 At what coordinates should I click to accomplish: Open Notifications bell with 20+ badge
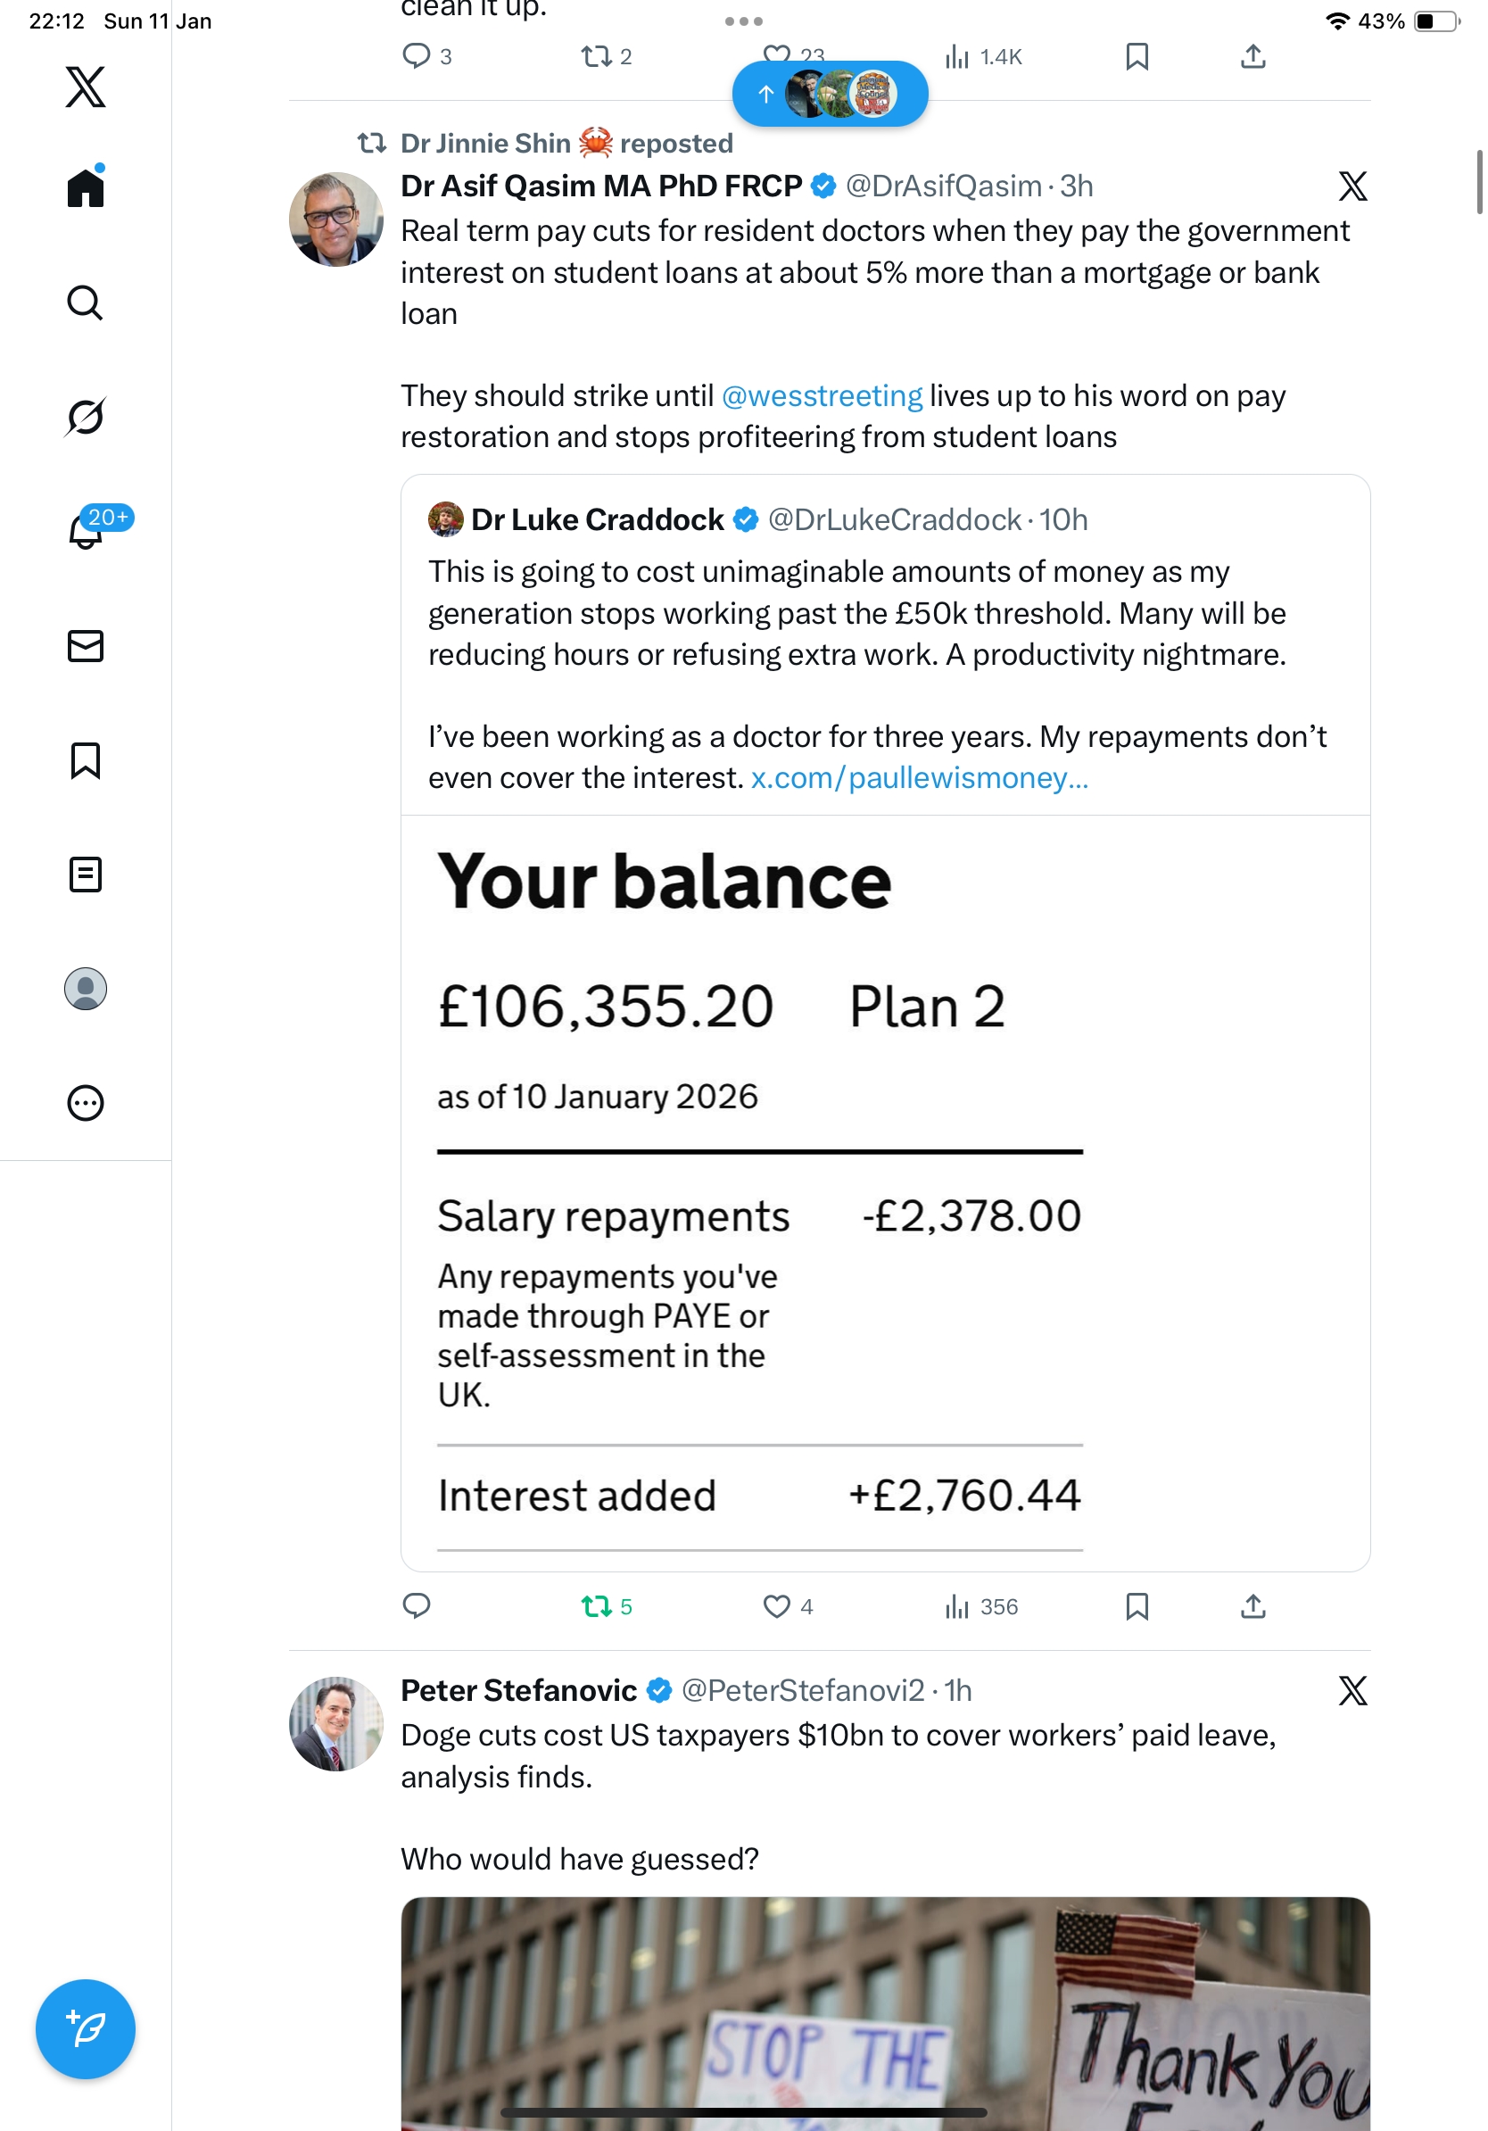click(x=86, y=532)
